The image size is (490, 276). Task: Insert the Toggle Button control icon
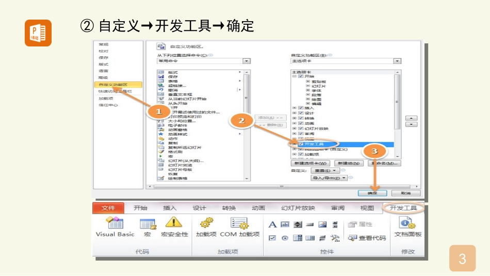coord(322,238)
